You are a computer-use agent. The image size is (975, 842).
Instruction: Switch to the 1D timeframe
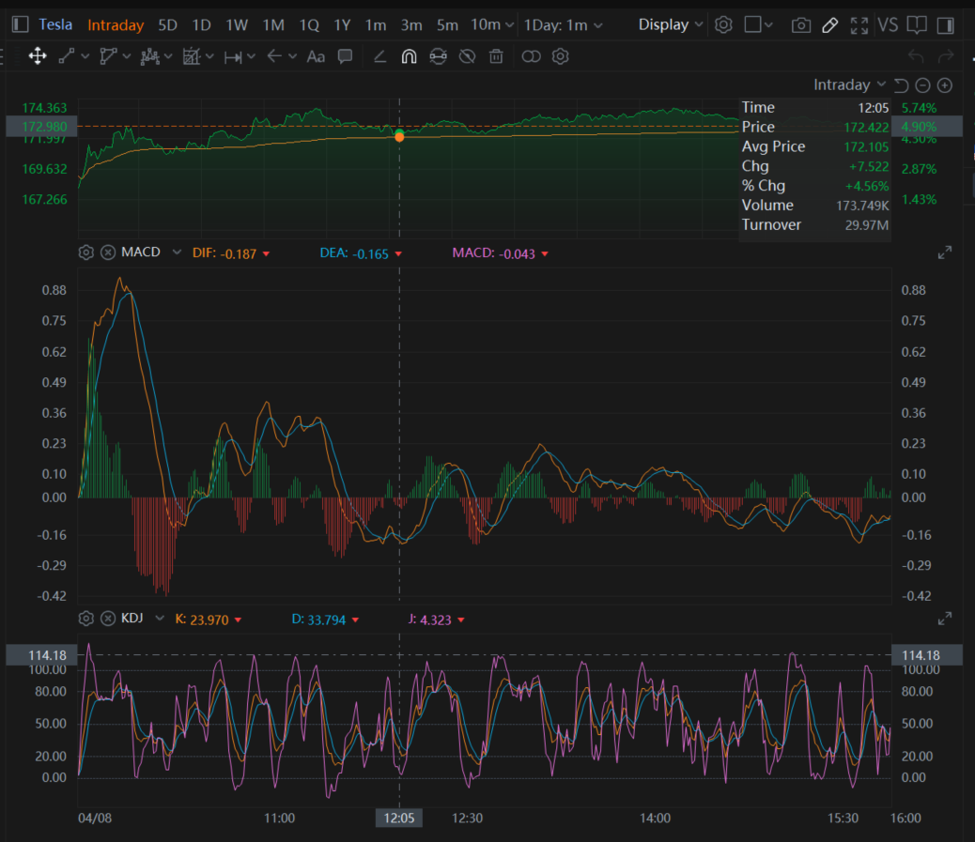(x=201, y=25)
